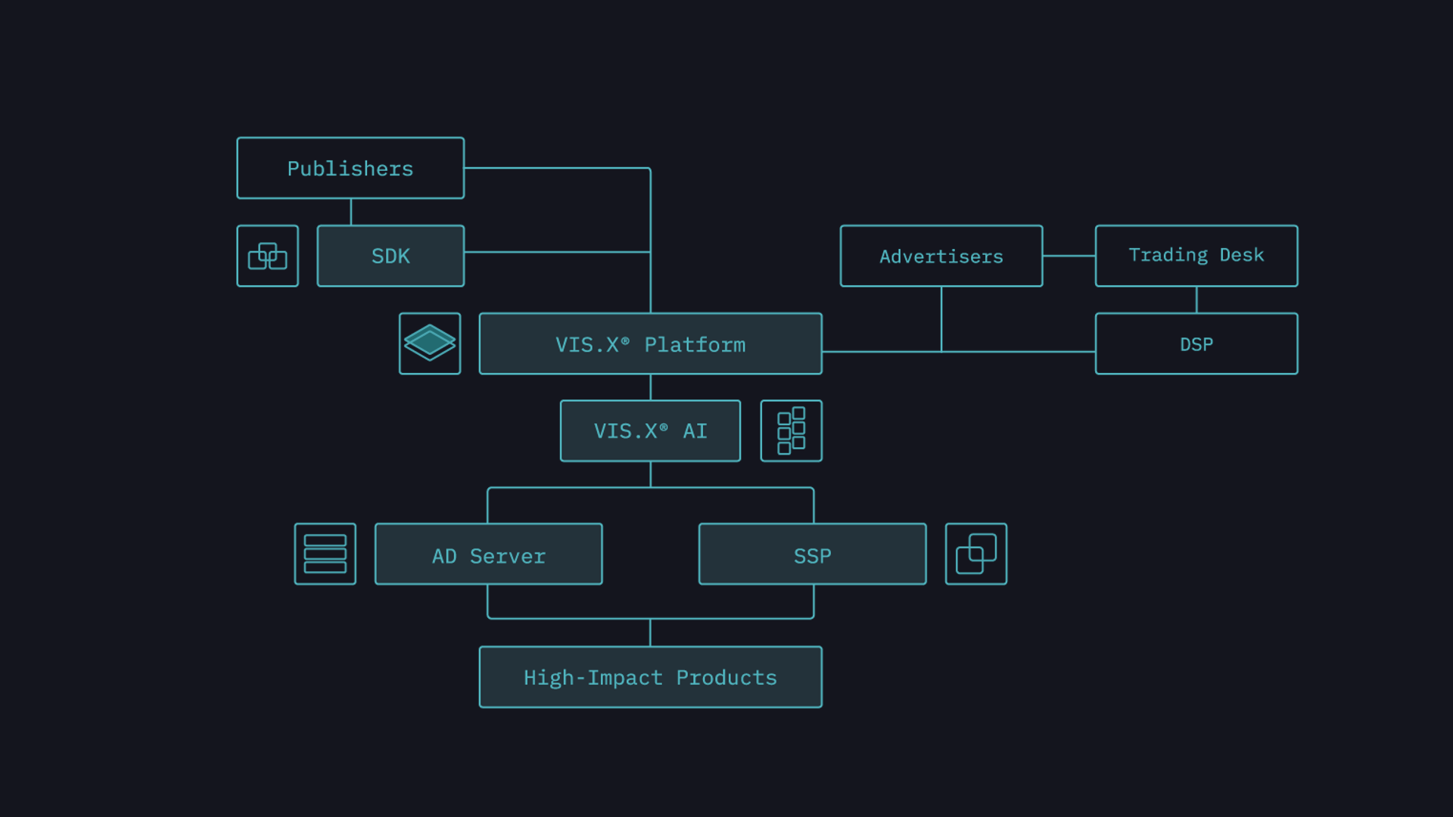Click the grid blocks icon beside VIS.X AI
Image resolution: width=1453 pixels, height=817 pixels.
[791, 431]
